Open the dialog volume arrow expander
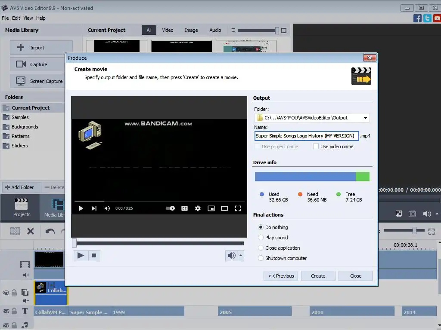This screenshot has width=441, height=330. [241, 255]
